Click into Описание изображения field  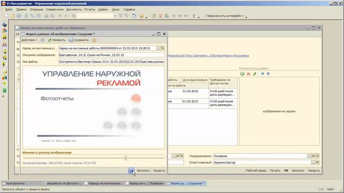click(111, 55)
